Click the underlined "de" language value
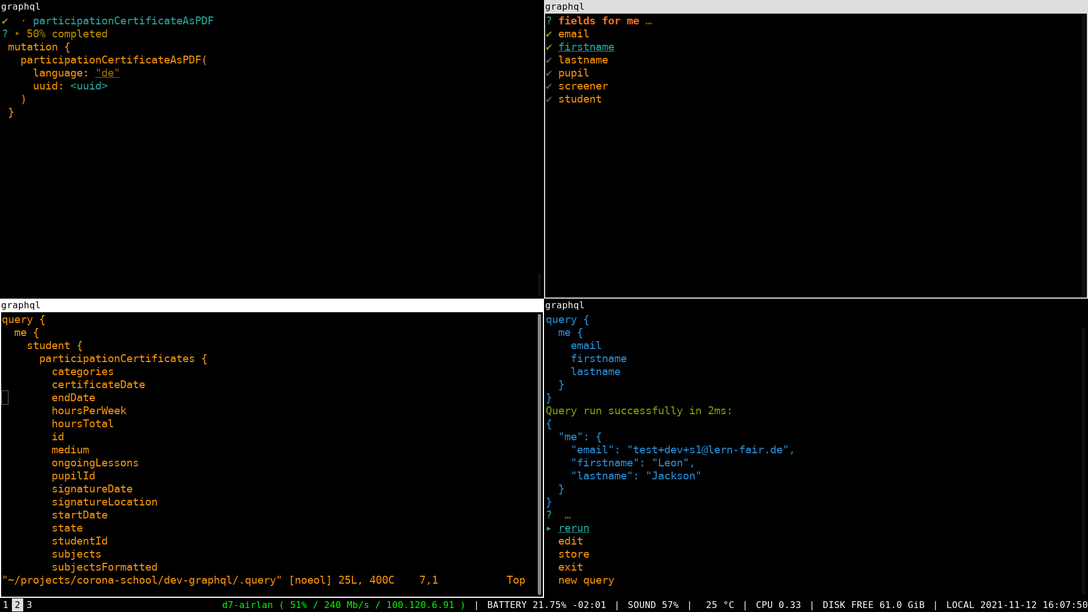Image resolution: width=1088 pixels, height=612 pixels. (x=108, y=73)
